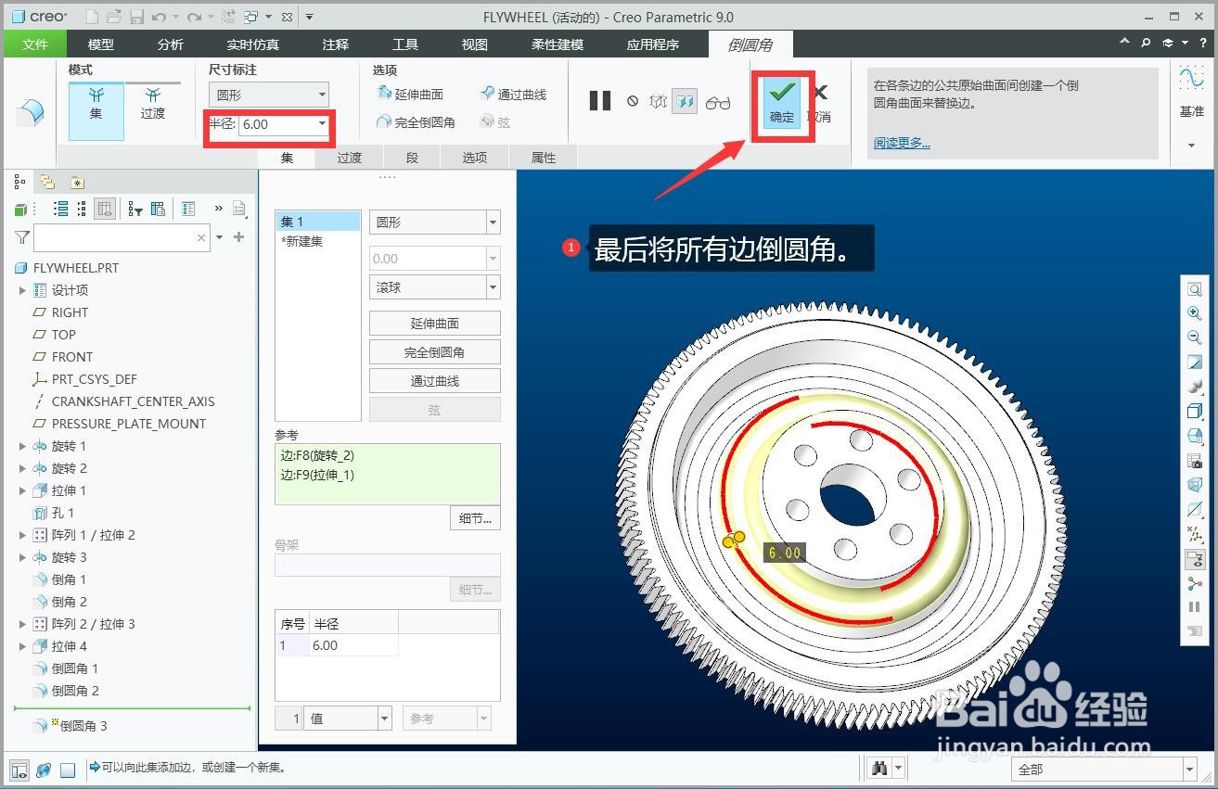
Task: Click the Redo arrow icon
Action: [194, 17]
